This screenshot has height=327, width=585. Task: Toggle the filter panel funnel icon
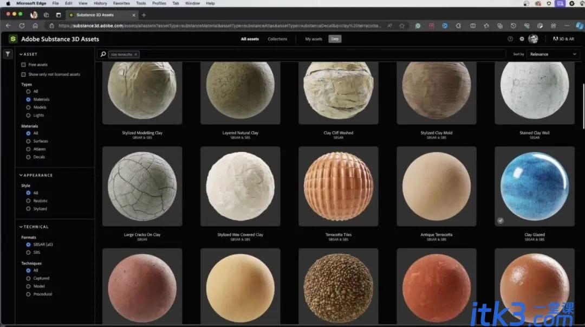tap(8, 54)
